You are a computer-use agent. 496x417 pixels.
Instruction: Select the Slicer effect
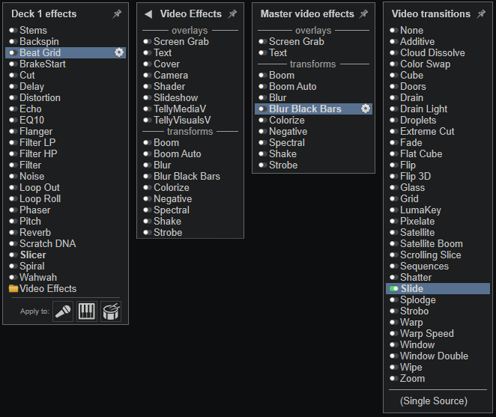pyautogui.click(x=33, y=255)
